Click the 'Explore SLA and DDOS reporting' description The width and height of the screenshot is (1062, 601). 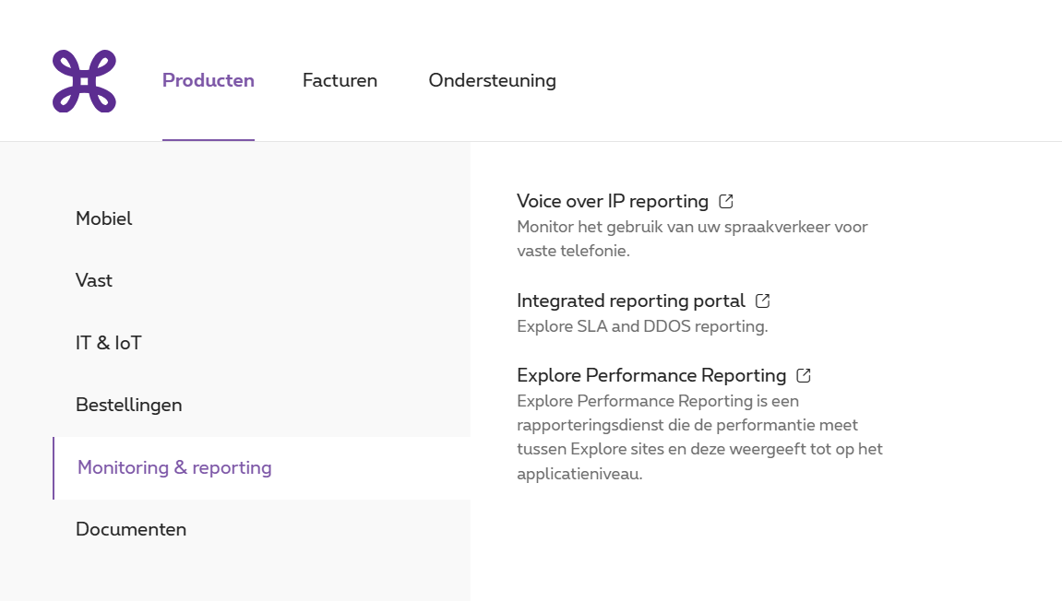click(x=641, y=326)
